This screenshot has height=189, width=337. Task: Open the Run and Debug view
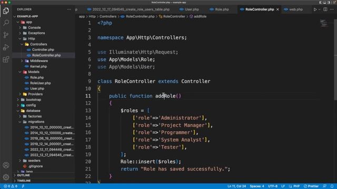tap(6, 47)
